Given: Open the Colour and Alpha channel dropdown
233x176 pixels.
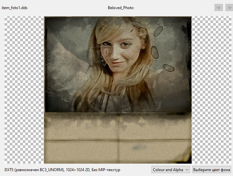Looking at the screenshot, I should (170, 169).
